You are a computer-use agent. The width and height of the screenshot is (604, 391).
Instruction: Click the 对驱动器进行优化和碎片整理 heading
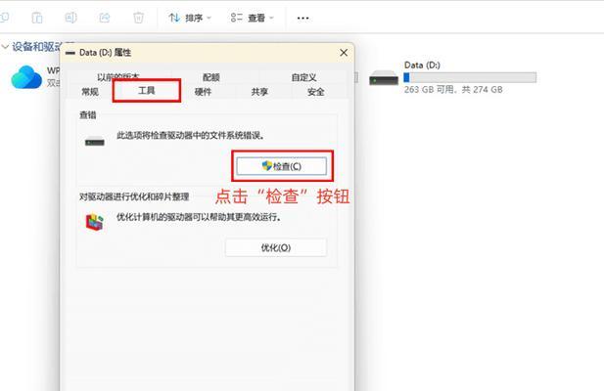134,196
